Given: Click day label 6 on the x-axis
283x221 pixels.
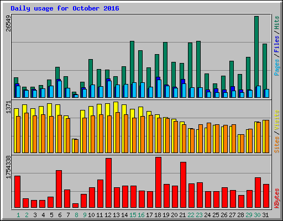Looking at the screenshot, I should [60, 215].
